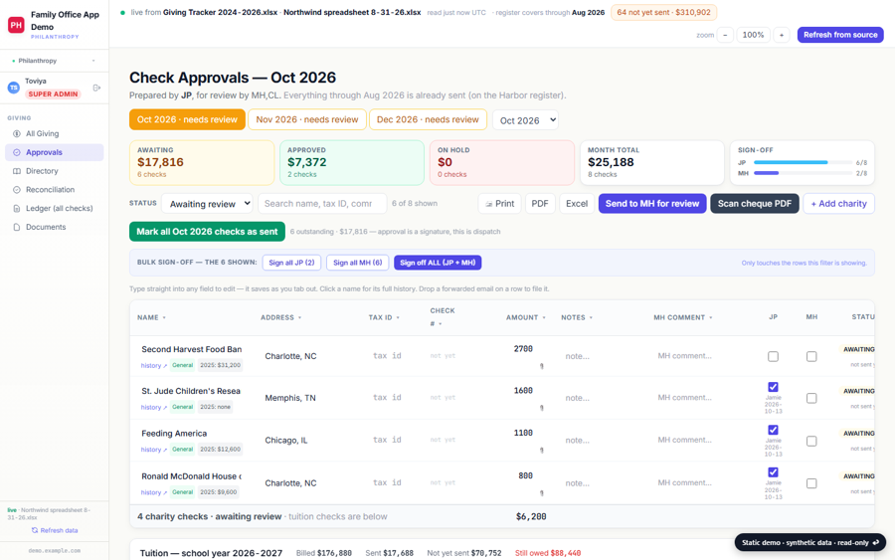Click the logout icon next to Toviya
Image resolution: width=895 pixels, height=560 pixels.
[96, 88]
